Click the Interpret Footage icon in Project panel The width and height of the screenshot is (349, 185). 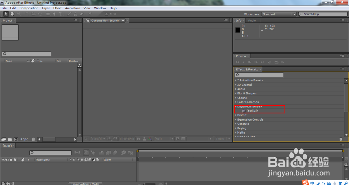(3, 140)
